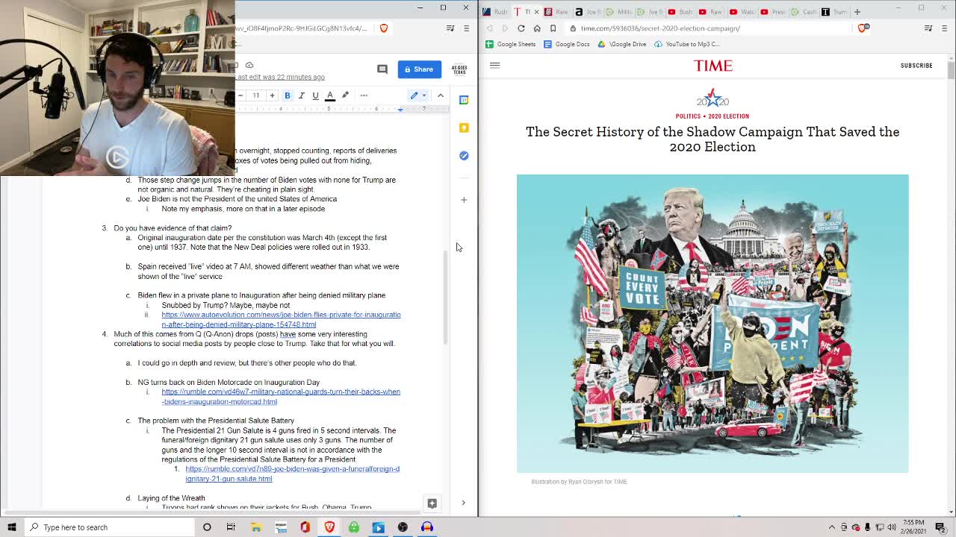Open Google Tasks side panel icon

coord(464,156)
